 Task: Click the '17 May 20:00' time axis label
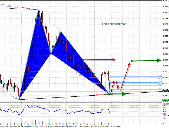pyautogui.click(x=15, y=127)
